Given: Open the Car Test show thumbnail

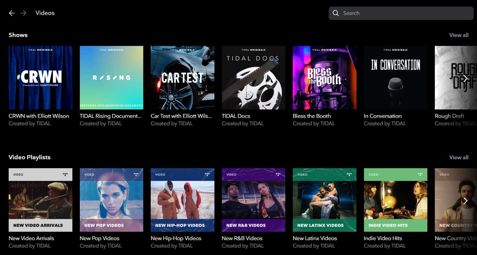Looking at the screenshot, I should (x=182, y=78).
